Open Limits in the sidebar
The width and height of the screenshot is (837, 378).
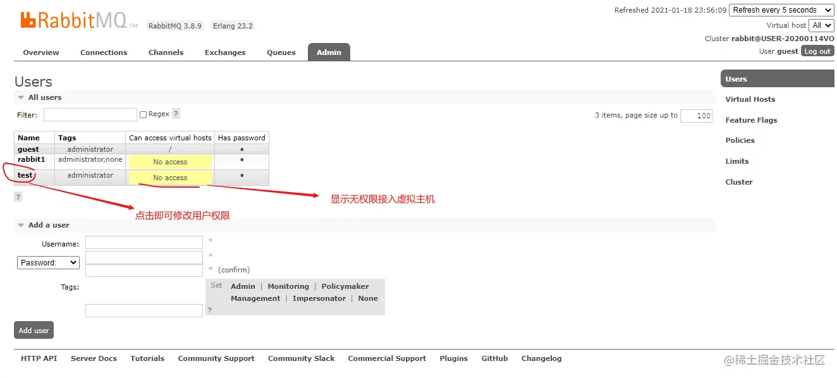click(737, 161)
